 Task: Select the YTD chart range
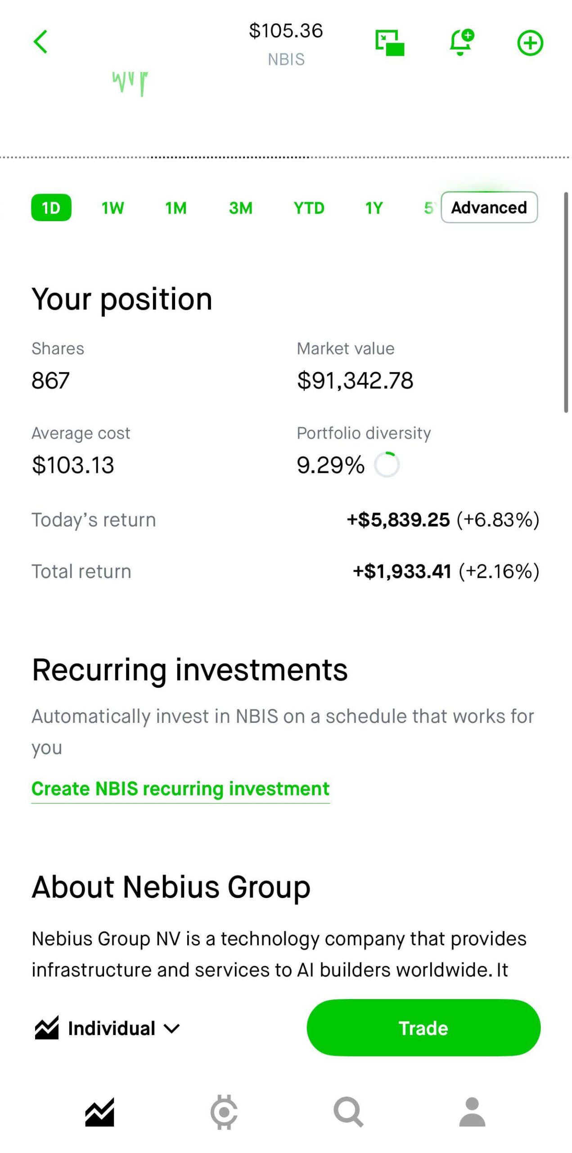(309, 208)
